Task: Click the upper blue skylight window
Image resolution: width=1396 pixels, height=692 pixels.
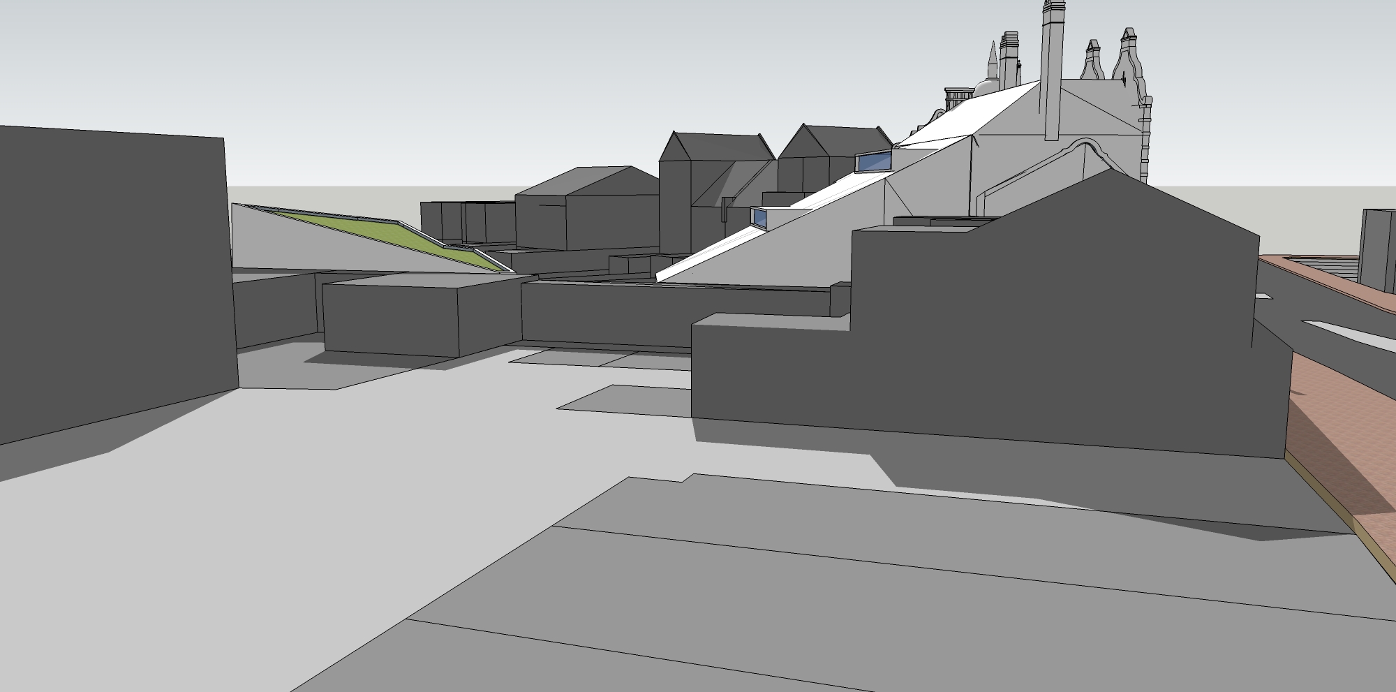Action: (873, 162)
